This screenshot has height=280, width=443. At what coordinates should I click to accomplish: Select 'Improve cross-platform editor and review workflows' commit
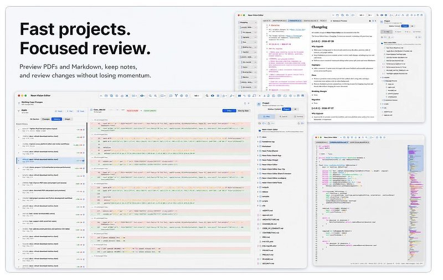coord(51,145)
